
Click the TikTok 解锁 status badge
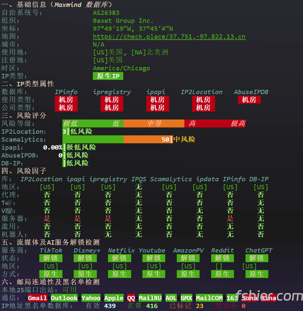[51, 258]
